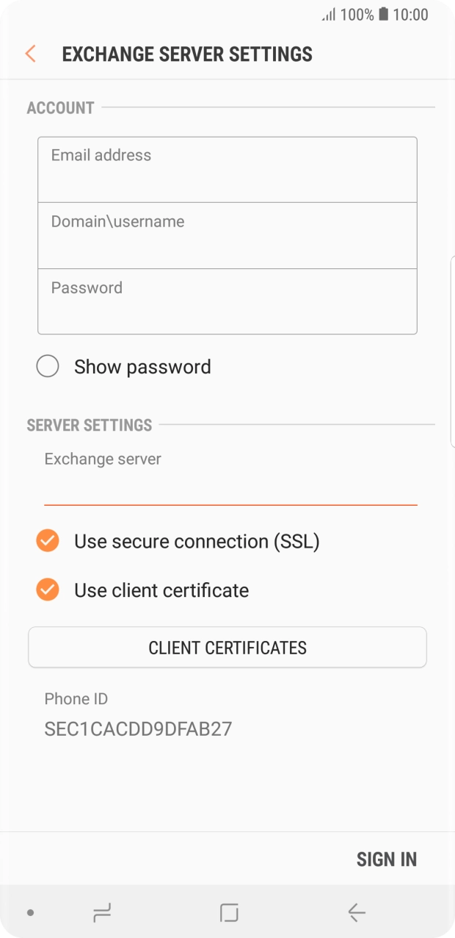Tap the Recent apps button in navigation bar
Viewport: 455px width, 938px height.
[x=102, y=912]
